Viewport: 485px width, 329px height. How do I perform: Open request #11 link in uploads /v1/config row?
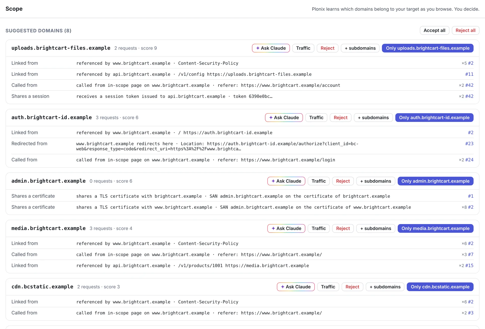click(x=469, y=74)
